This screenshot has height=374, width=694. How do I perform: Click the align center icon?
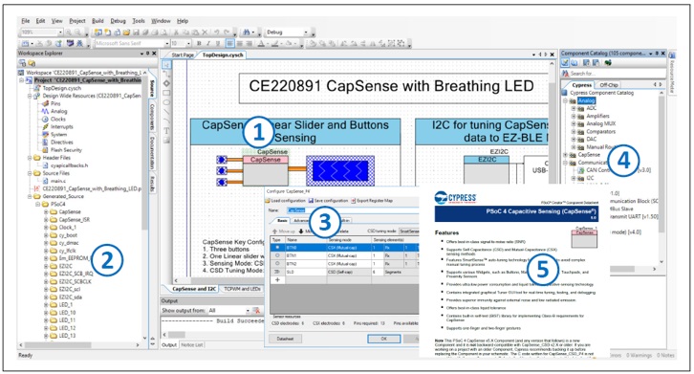(239, 43)
